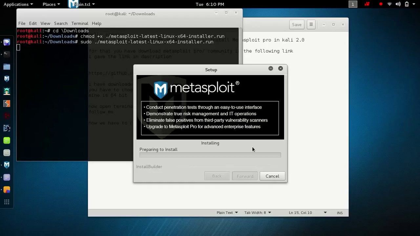Open the green notes icon in dock

7,140
